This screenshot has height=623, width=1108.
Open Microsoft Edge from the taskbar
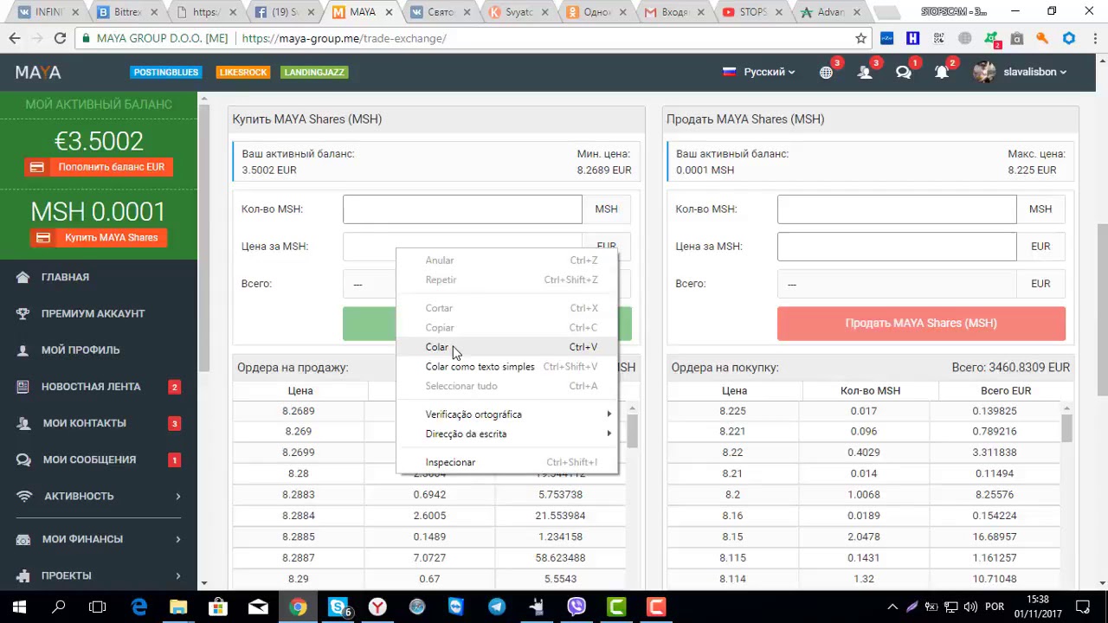click(x=138, y=607)
